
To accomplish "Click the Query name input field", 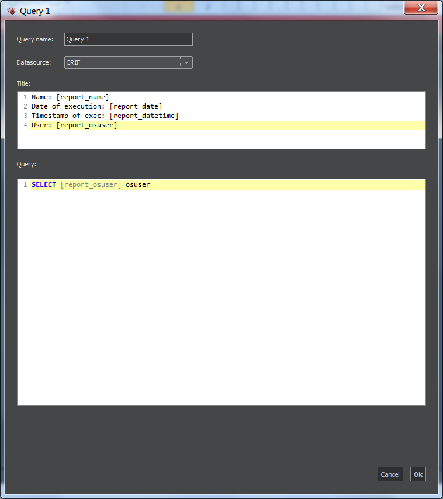I will 129,39.
